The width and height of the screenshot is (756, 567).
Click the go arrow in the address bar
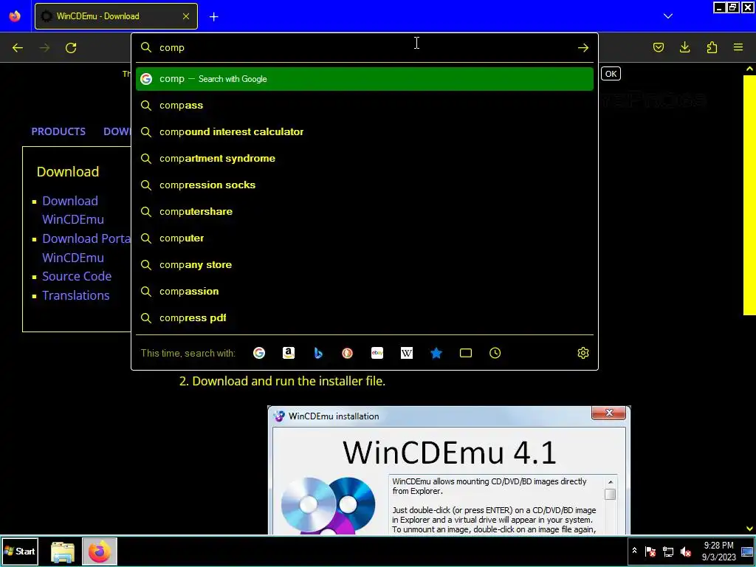pyautogui.click(x=583, y=48)
